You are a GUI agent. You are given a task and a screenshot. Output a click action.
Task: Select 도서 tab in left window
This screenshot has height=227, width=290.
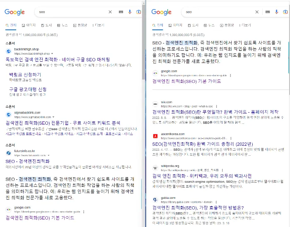tap(46, 25)
